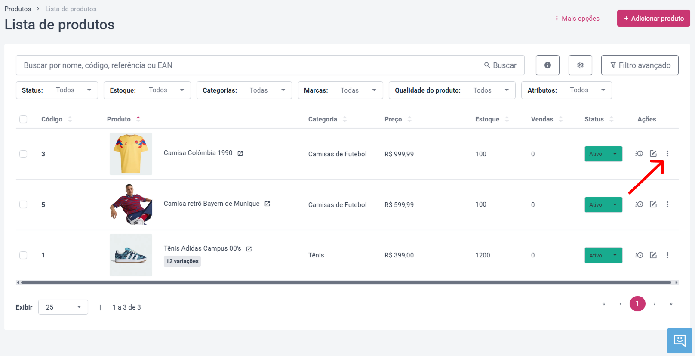Open history icon for Camisa Colômbia 1990
Viewport: 695px width, 356px height.
click(639, 154)
